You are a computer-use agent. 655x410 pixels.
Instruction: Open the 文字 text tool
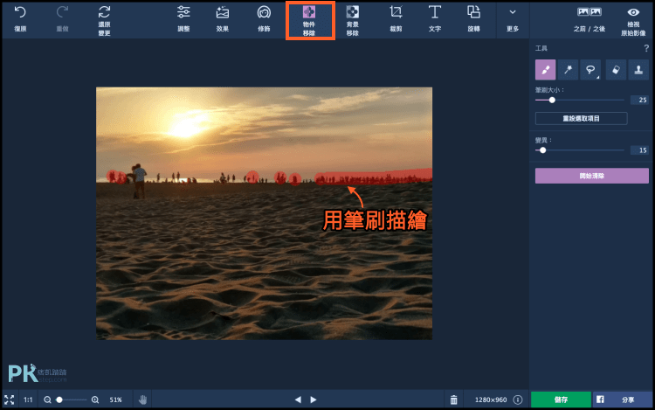434,19
